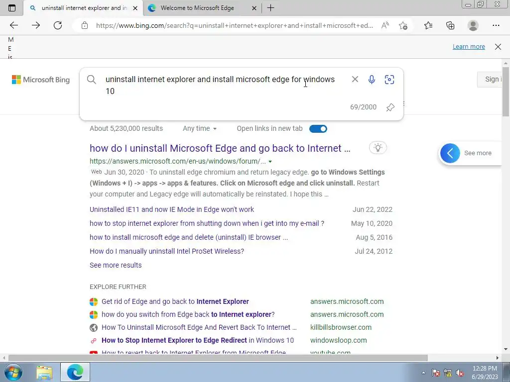The height and width of the screenshot is (382, 510).
Task: Close the Bing search results tab
Action: [135, 8]
